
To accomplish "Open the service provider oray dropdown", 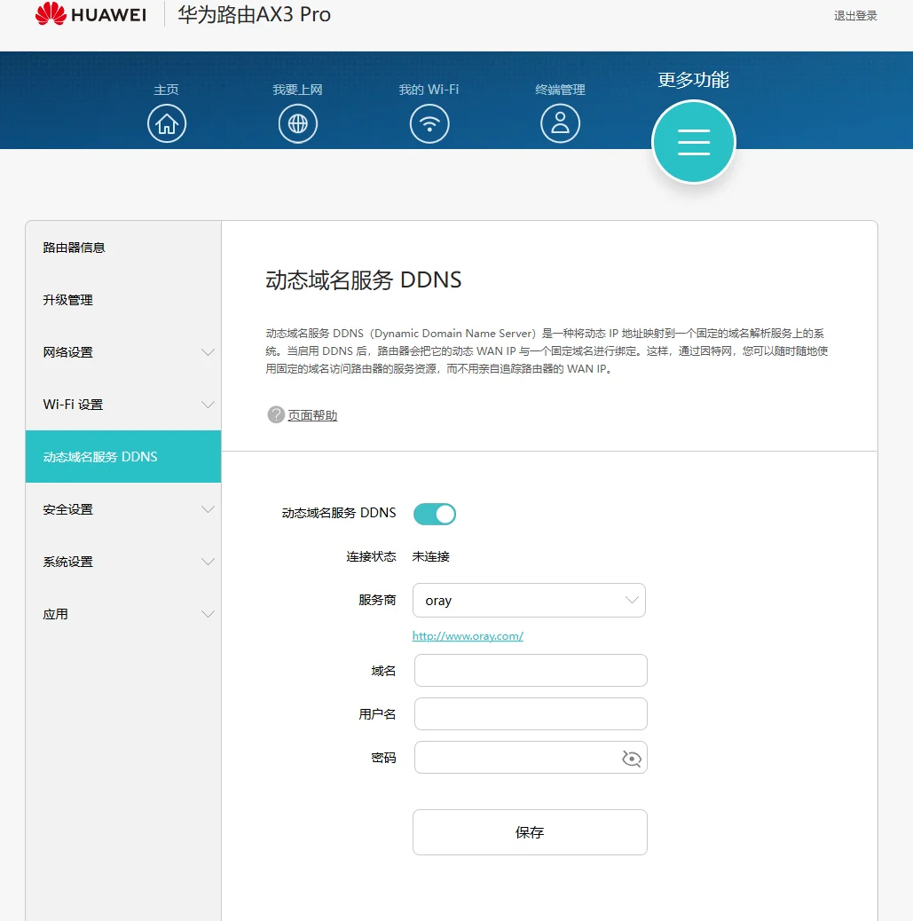I will 529,601.
